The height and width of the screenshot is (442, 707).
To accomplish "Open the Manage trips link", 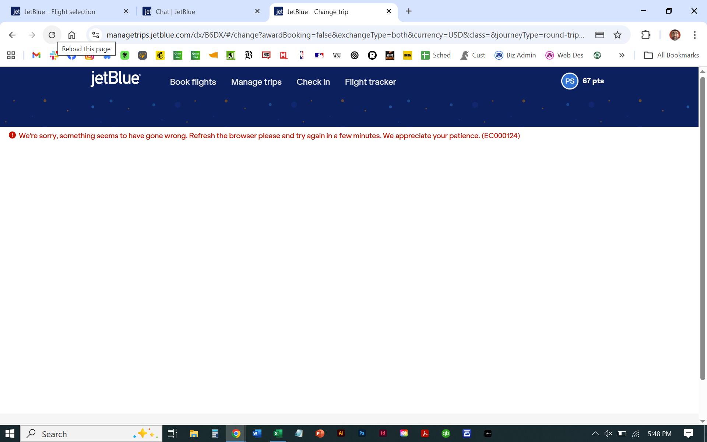I will click(256, 82).
